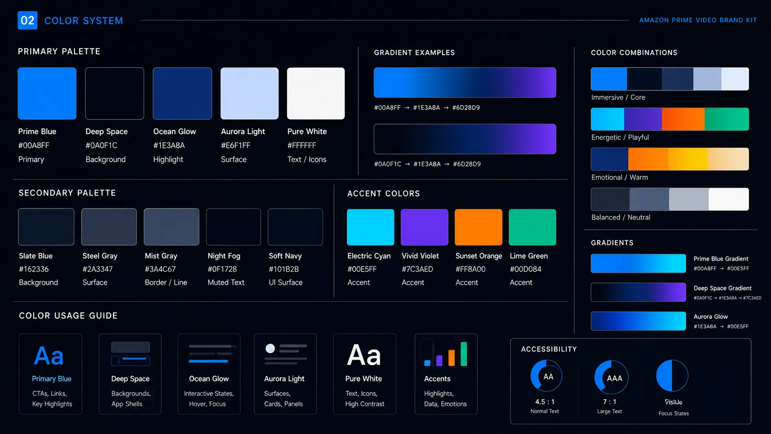
Task: Click the Amazon Prime Video Brand Kit label
Action: point(698,20)
